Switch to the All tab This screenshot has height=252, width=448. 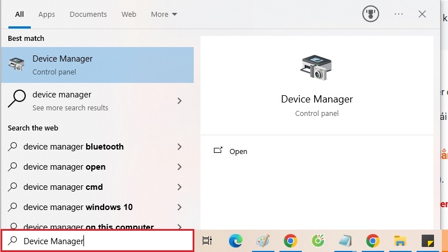20,15
